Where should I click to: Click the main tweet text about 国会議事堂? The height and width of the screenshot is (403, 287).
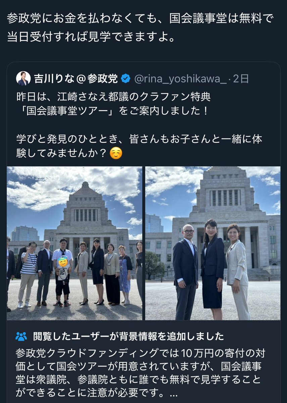click(x=140, y=28)
